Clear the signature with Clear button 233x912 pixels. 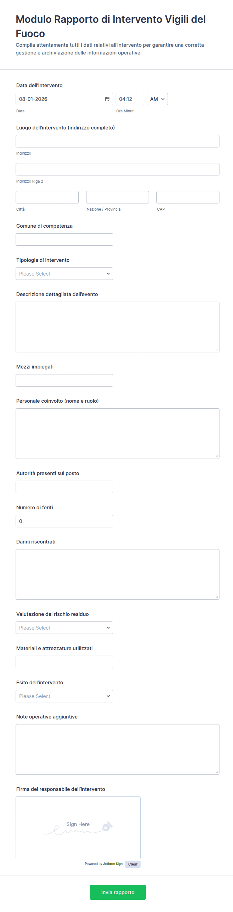(133, 864)
